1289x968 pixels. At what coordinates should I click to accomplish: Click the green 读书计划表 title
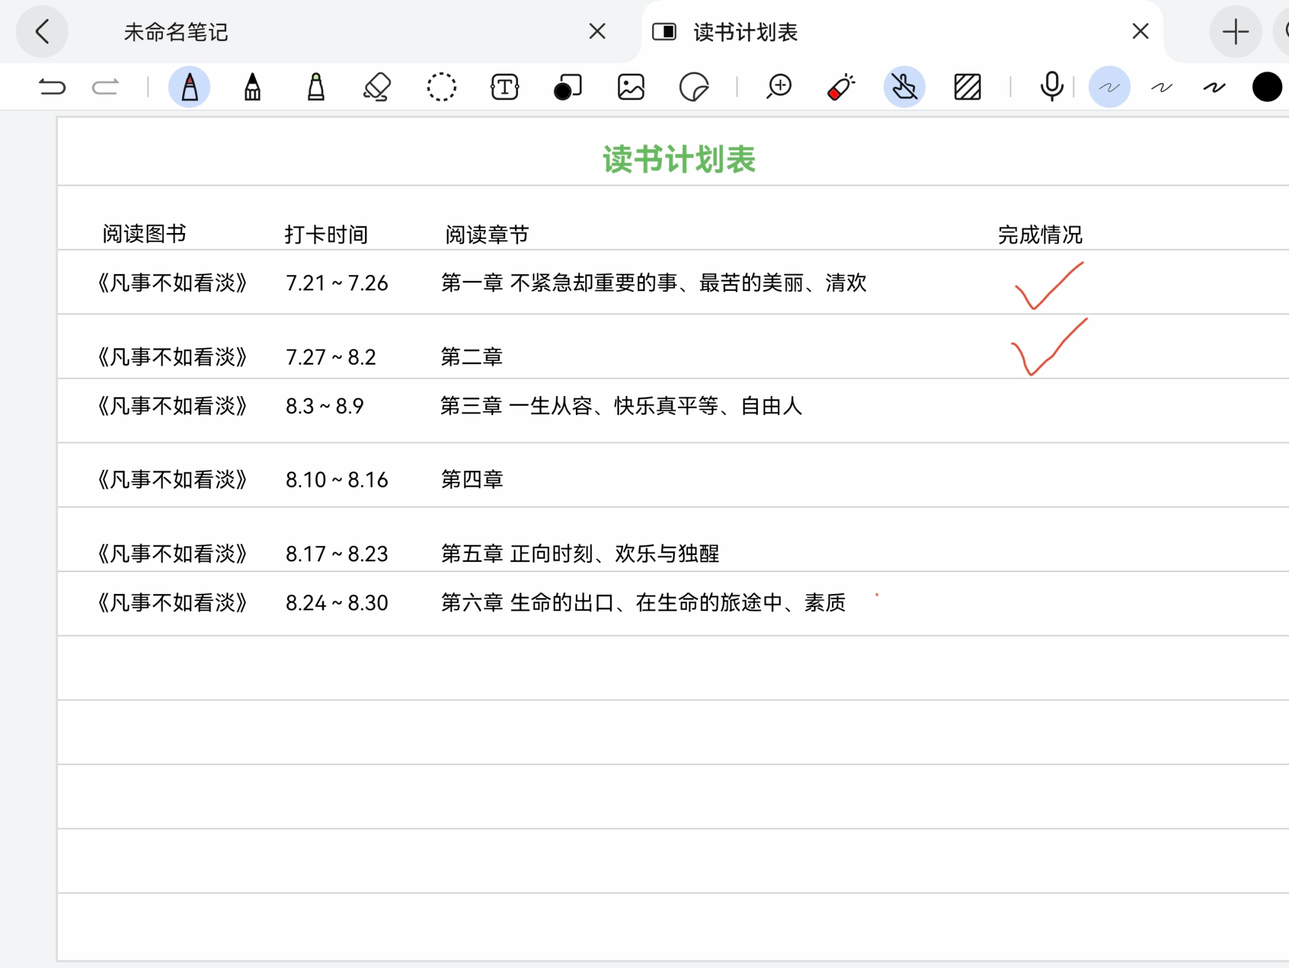click(x=679, y=159)
